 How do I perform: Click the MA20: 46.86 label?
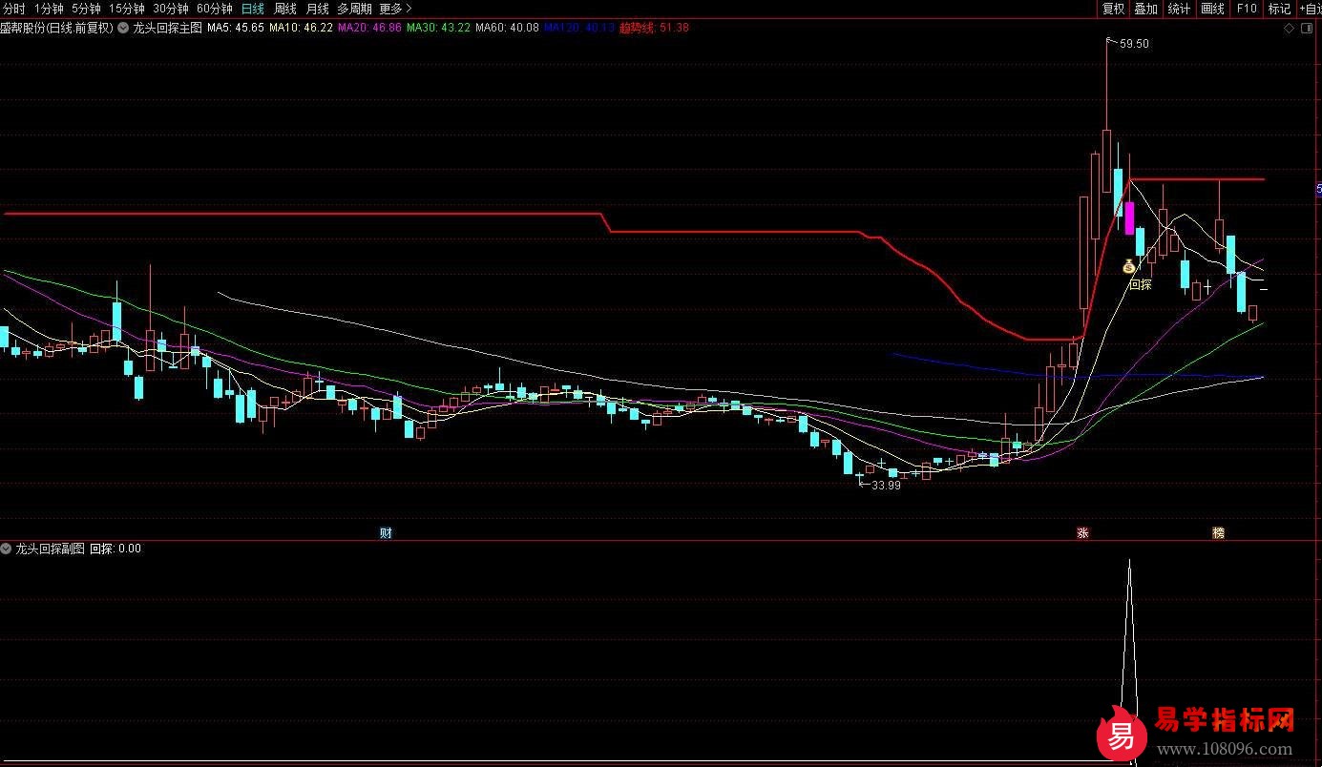[369, 28]
